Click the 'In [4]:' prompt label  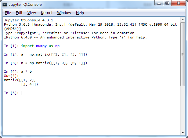click(11, 71)
